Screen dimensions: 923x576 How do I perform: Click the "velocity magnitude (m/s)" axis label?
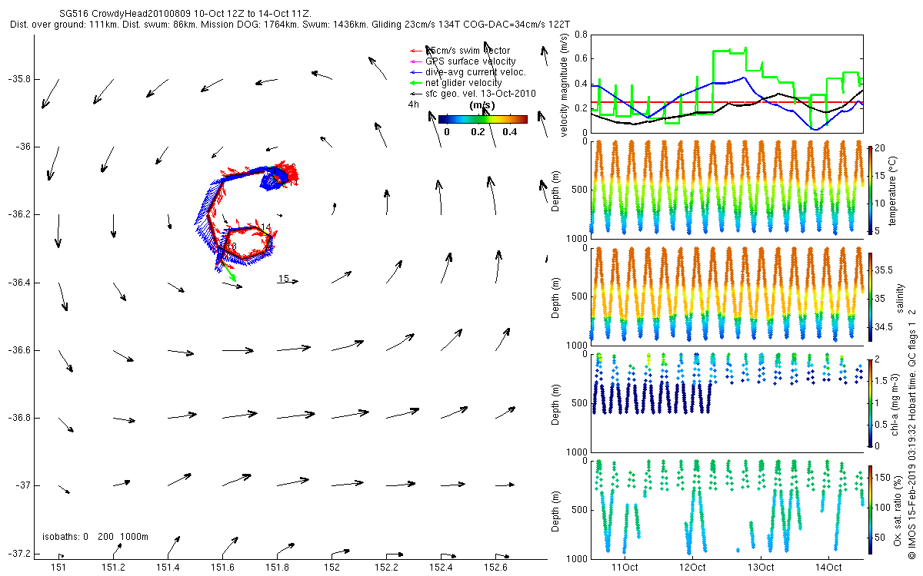click(x=565, y=86)
